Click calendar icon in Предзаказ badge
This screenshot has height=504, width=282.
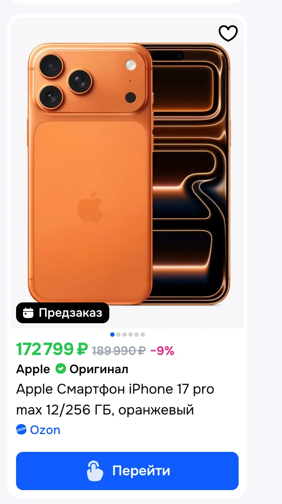click(x=28, y=313)
